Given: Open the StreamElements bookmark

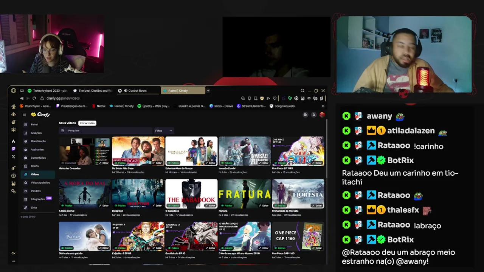Looking at the screenshot, I should 250,106.
